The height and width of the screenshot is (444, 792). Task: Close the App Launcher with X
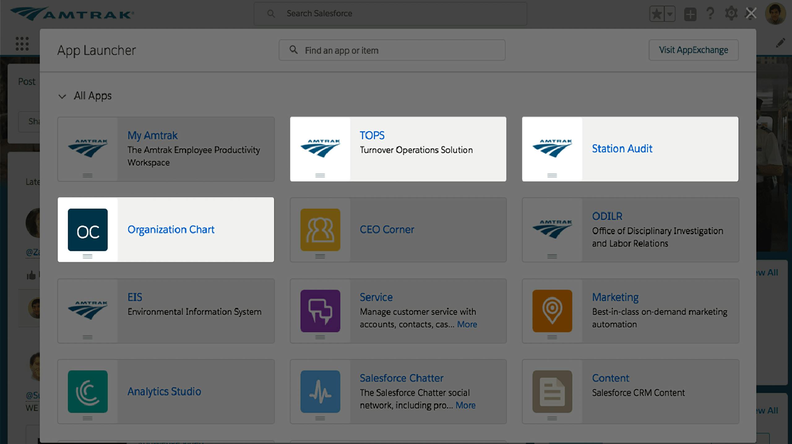(751, 13)
